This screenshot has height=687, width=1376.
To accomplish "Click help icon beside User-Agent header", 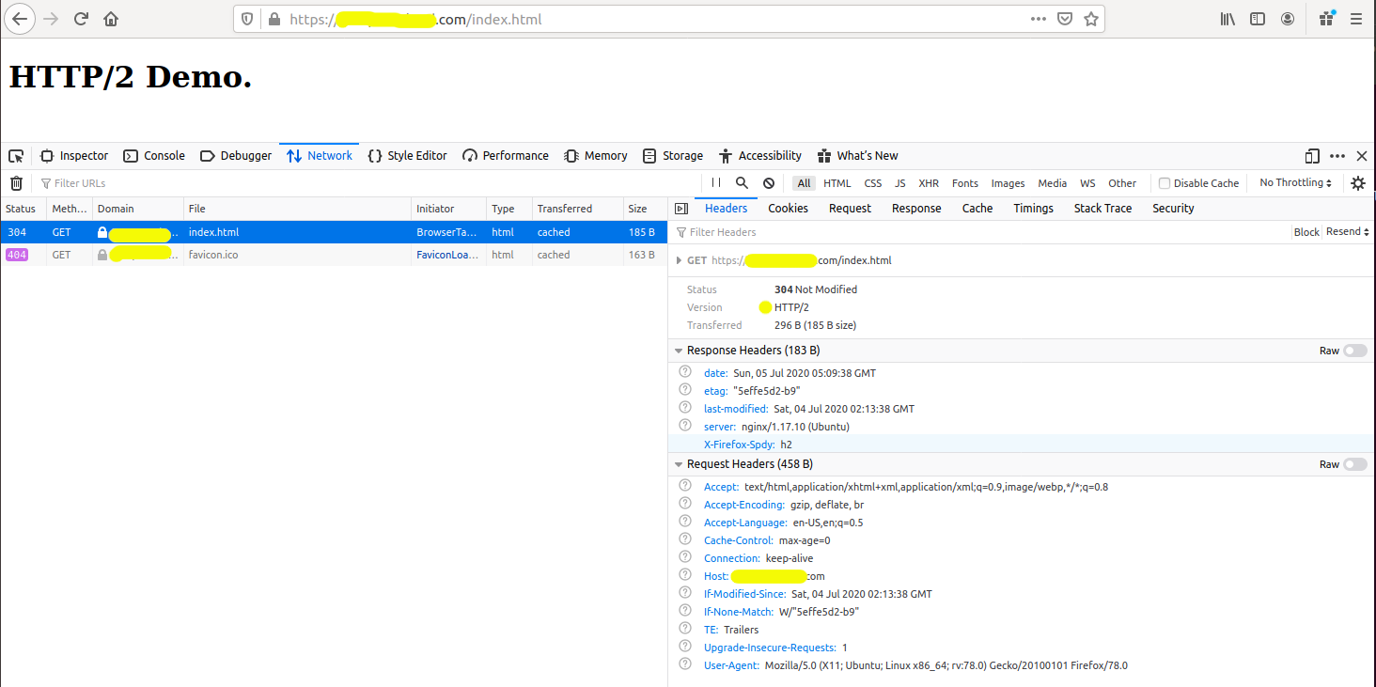I will coord(685,664).
